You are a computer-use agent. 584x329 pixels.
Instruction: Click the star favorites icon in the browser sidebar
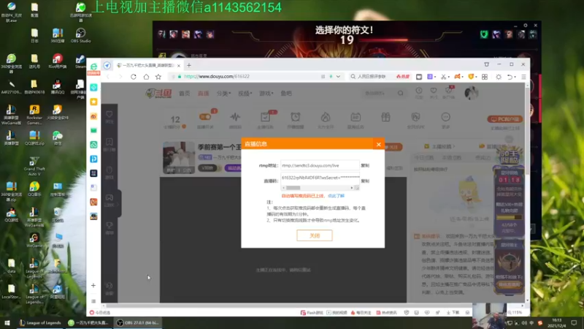click(x=94, y=102)
